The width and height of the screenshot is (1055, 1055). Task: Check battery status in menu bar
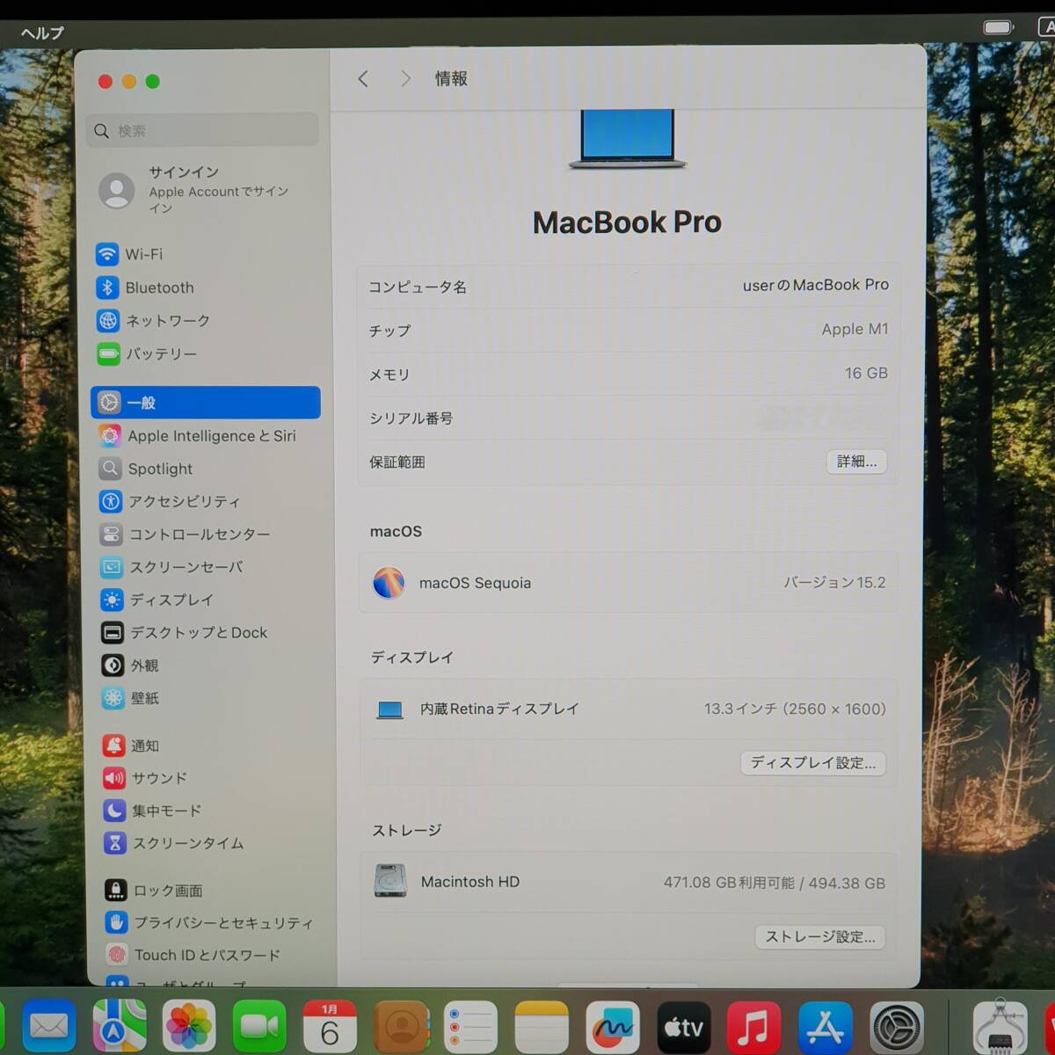[999, 27]
